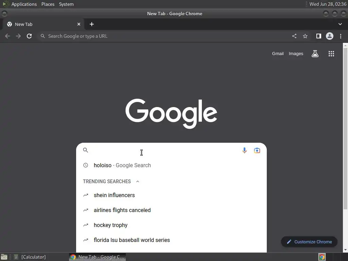348x261 pixels.
Task: Open the Google apps grid
Action: (x=331, y=53)
